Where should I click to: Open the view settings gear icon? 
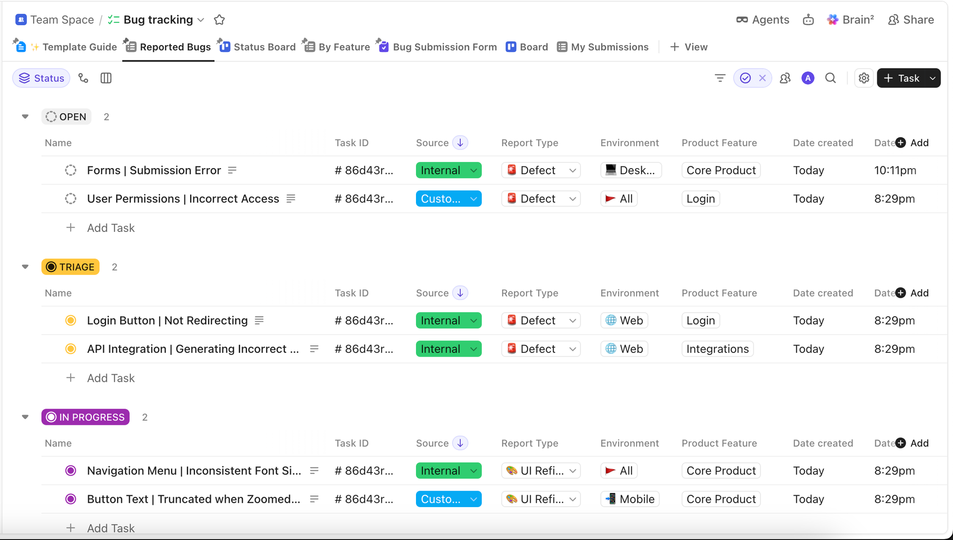click(864, 78)
